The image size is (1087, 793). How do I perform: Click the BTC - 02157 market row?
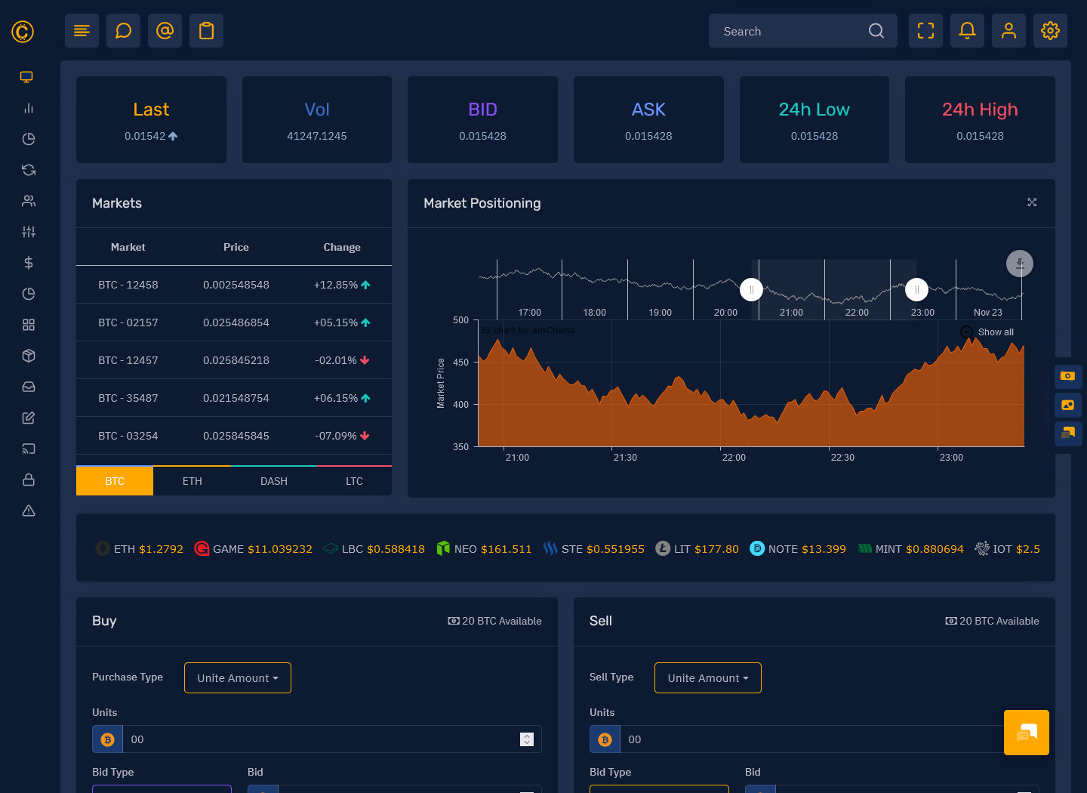coord(234,322)
